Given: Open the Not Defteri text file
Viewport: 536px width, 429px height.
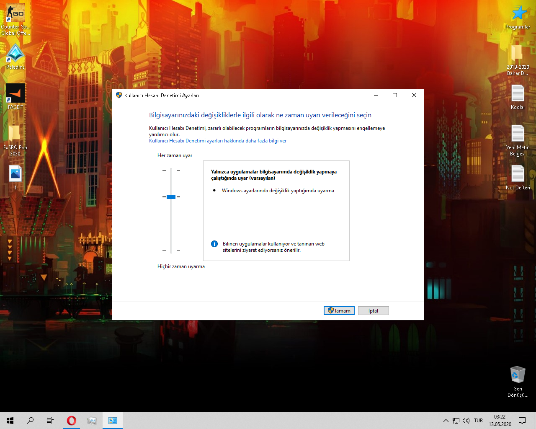Looking at the screenshot, I should tap(518, 177).
